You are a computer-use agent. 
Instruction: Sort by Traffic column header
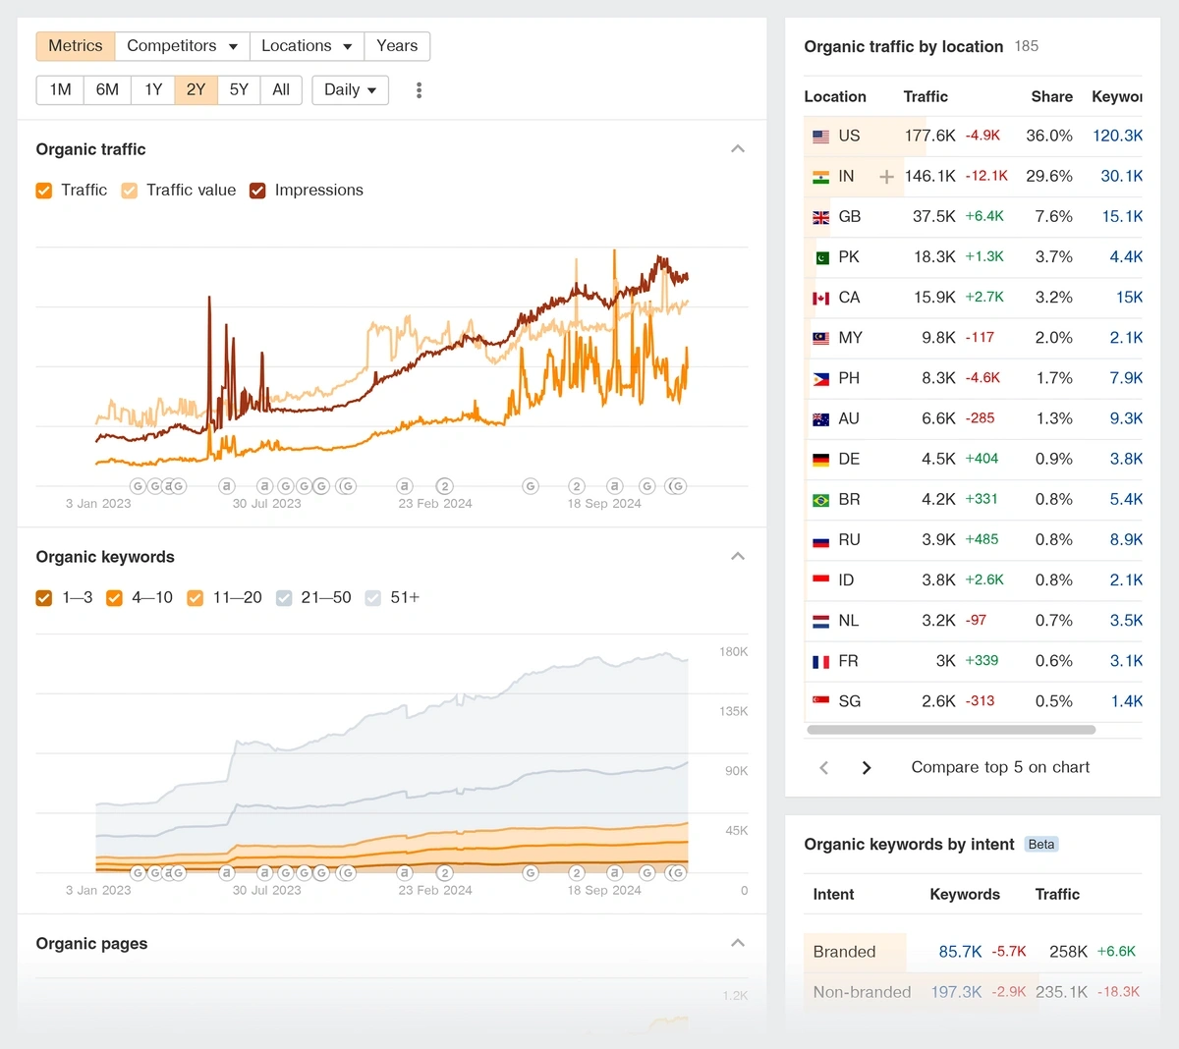926,97
